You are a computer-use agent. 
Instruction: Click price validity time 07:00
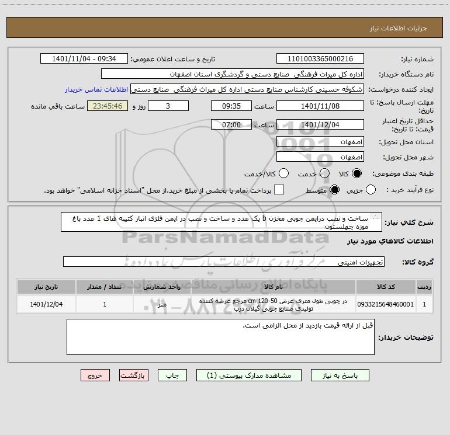pyautogui.click(x=231, y=125)
